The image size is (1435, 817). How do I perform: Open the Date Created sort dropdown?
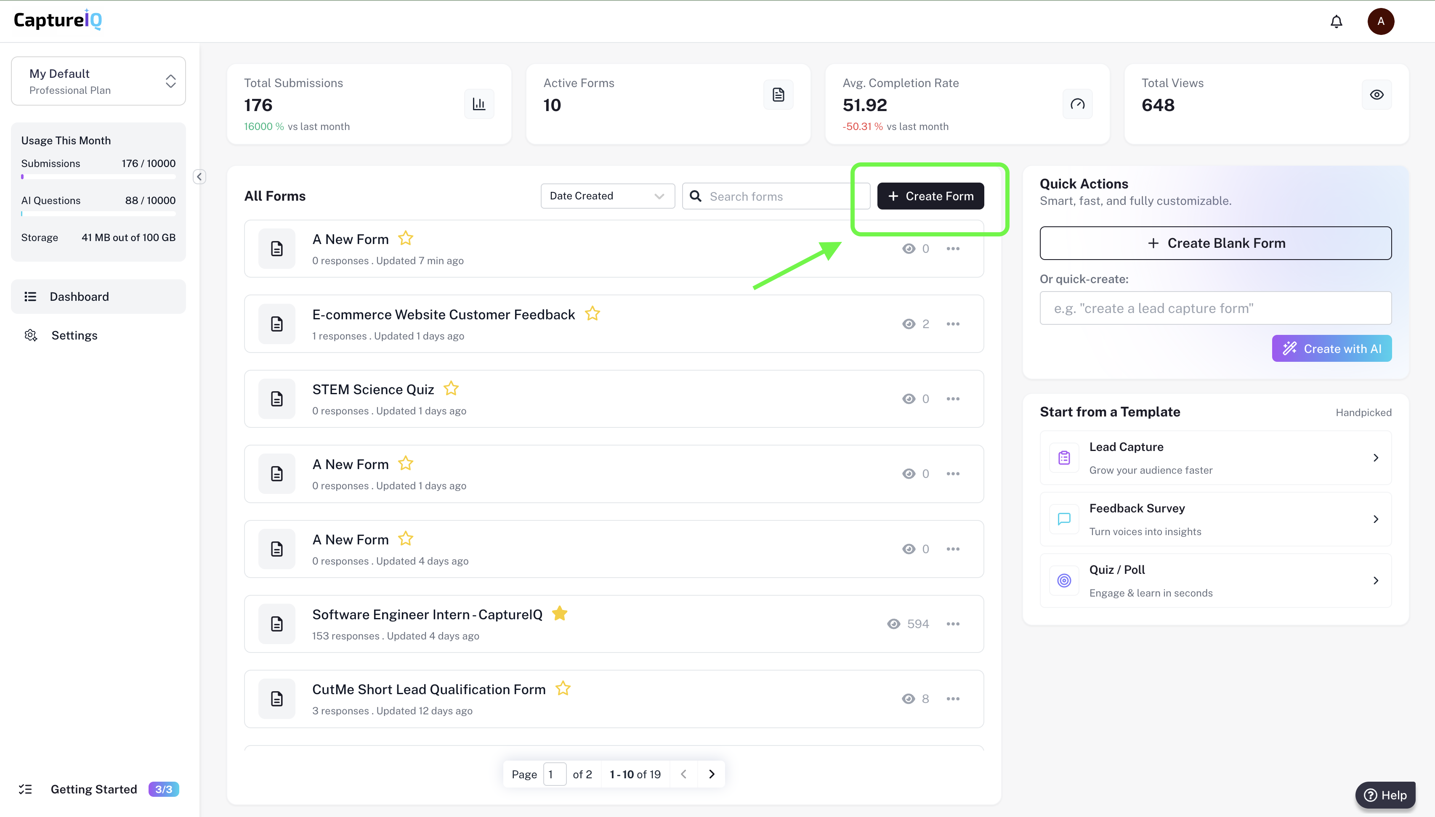pos(607,196)
